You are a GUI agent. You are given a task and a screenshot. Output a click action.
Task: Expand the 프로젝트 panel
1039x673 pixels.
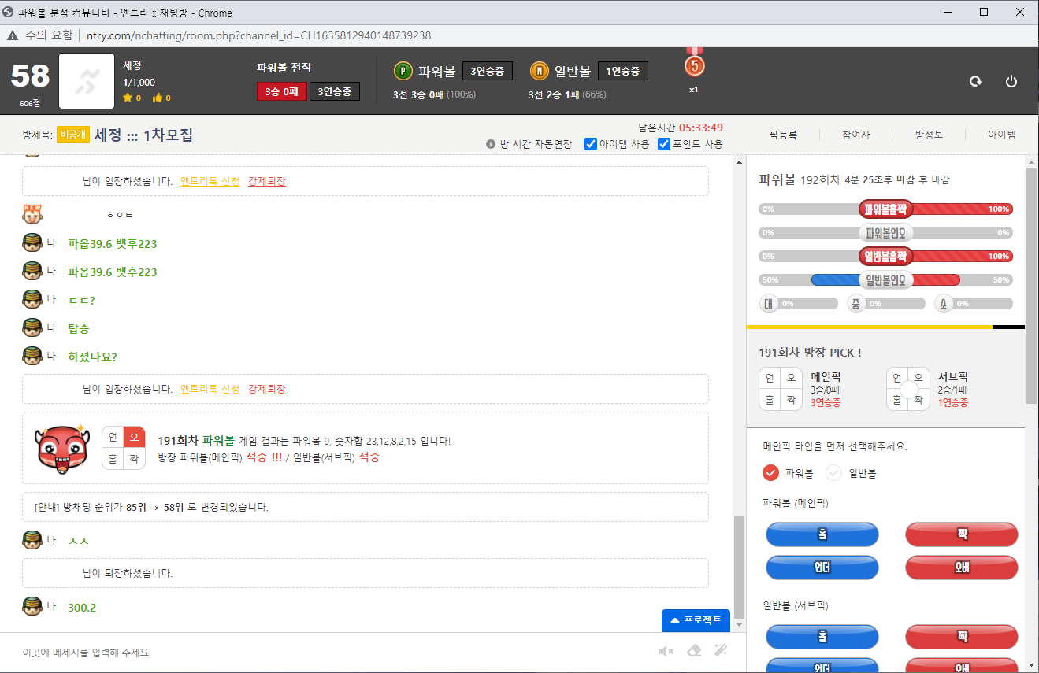[x=696, y=620]
